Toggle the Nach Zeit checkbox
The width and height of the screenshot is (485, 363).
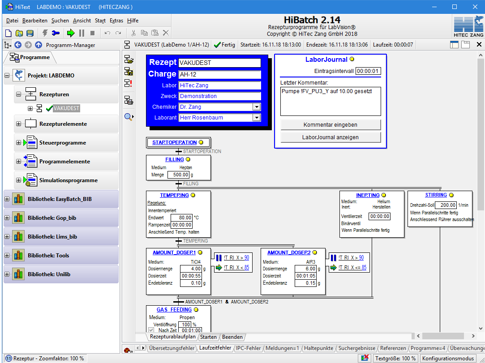tap(151, 330)
